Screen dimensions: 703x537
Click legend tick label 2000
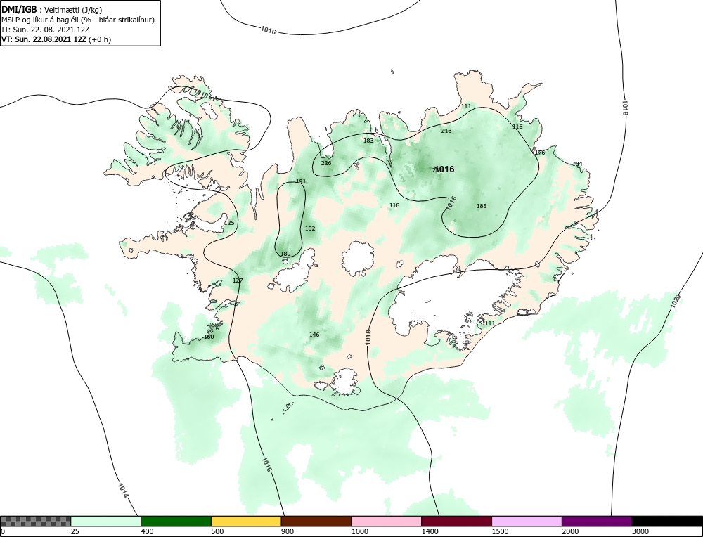pyautogui.click(x=571, y=531)
